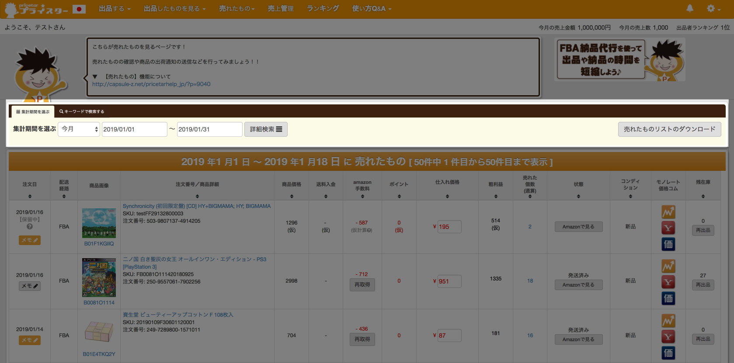734x363 pixels.
Task: Click end date field 2019/01/31
Action: 209,129
